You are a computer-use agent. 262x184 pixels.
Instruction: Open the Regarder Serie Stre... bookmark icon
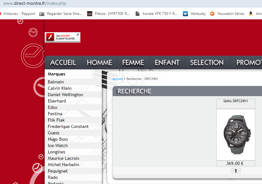point(42,14)
